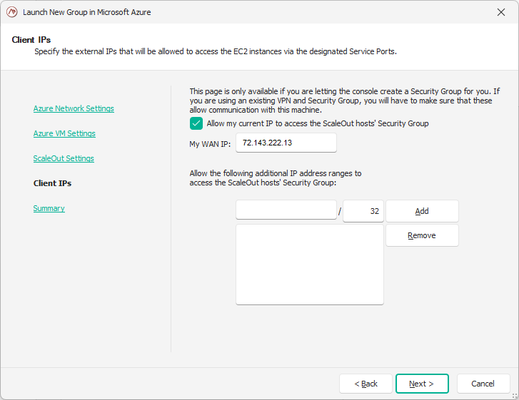This screenshot has width=519, height=400.
Task: Click the ScaleOut app icon in title bar
Action: [12, 12]
